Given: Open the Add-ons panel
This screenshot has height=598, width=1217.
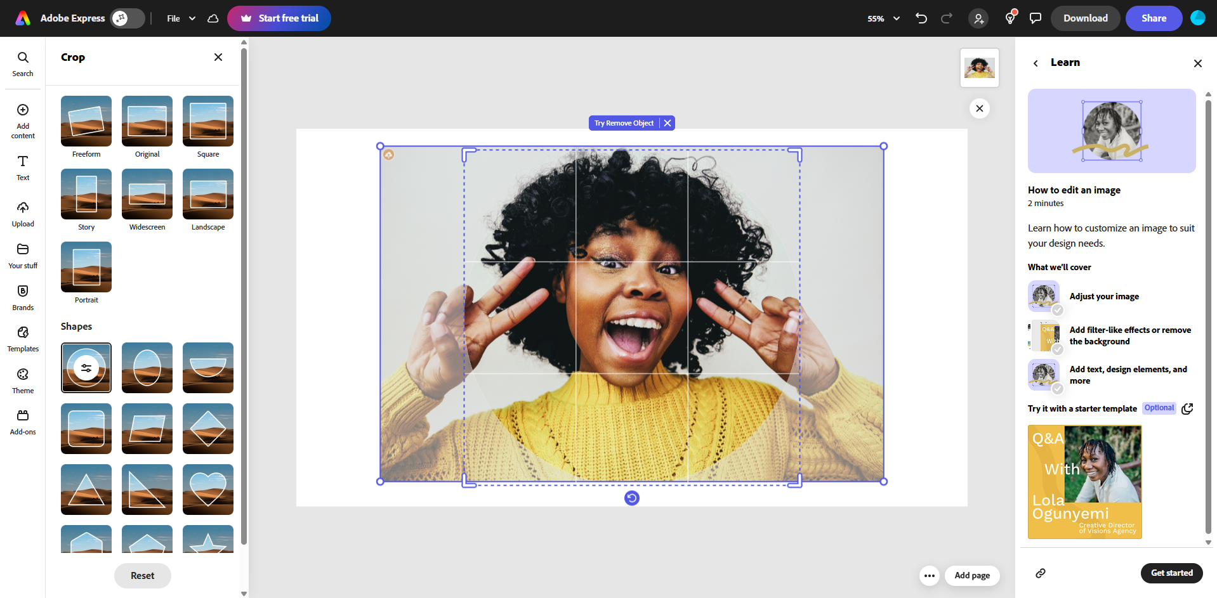Looking at the screenshot, I should 23,420.
